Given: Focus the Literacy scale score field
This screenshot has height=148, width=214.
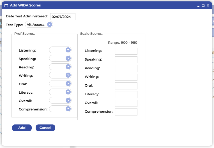Looking at the screenshot, I should pyautogui.click(x=126, y=94).
